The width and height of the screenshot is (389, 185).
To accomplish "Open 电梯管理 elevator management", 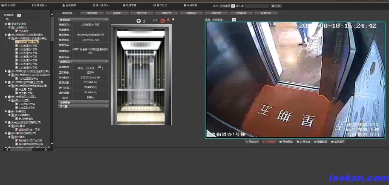I will (x=130, y=6).
